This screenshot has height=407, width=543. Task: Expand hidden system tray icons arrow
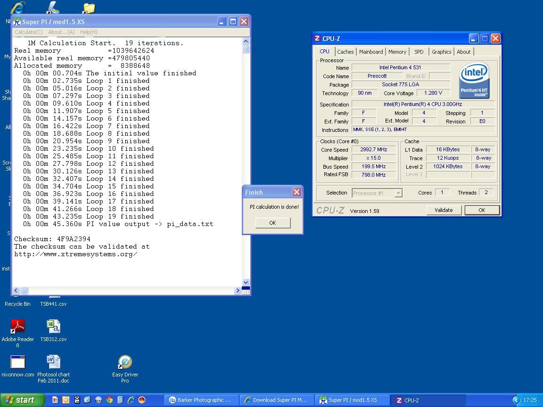[x=516, y=400]
